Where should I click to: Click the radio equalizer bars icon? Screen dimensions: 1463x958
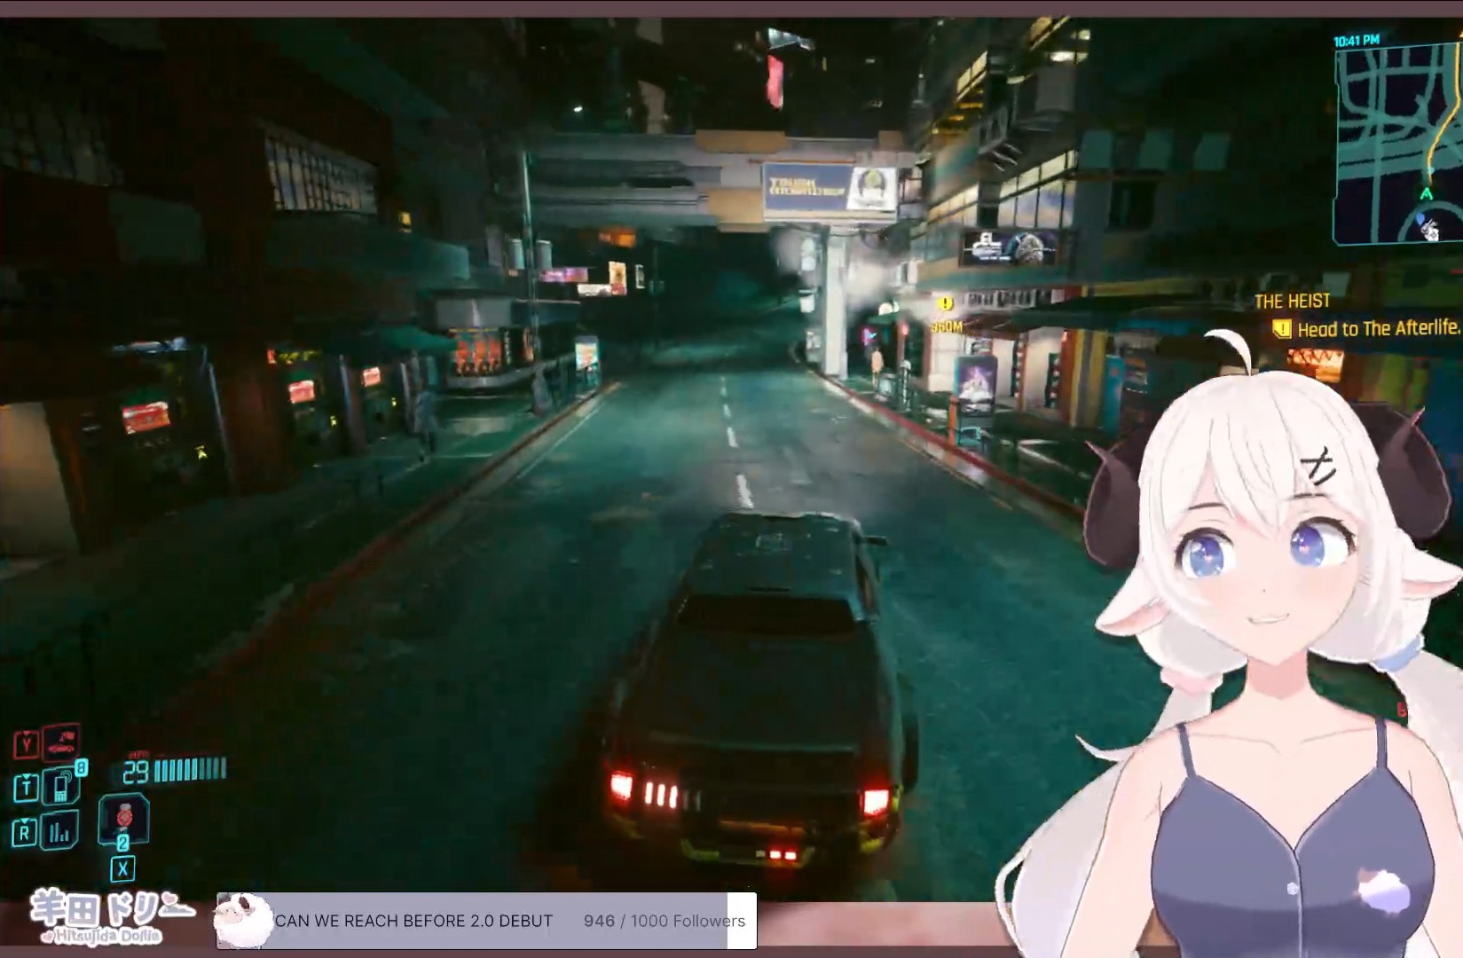pyautogui.click(x=59, y=831)
